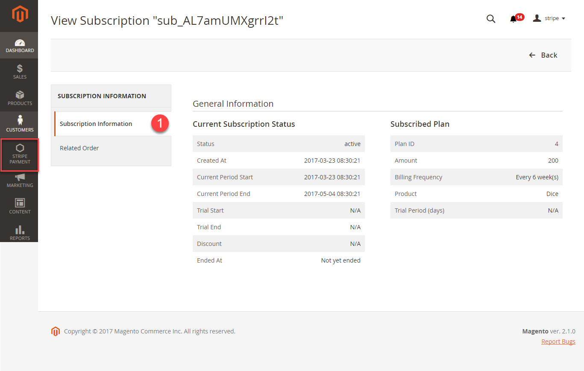Open the Marketing sidebar menu
This screenshot has width=584, height=371.
20,180
